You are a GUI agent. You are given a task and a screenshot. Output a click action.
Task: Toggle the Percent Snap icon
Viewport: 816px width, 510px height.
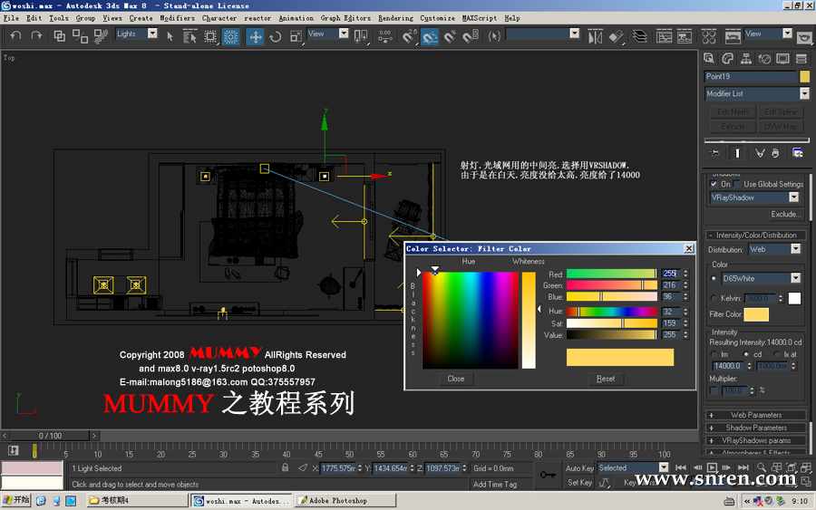point(450,36)
